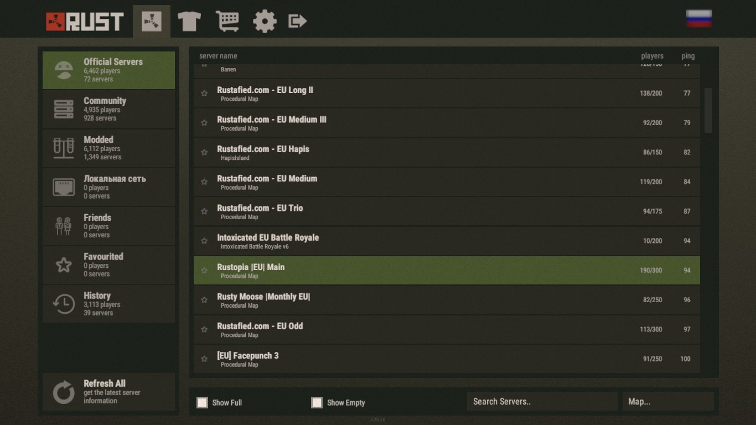The image size is (756, 425).
Task: Click the Search Servers field
Action: [x=542, y=402]
